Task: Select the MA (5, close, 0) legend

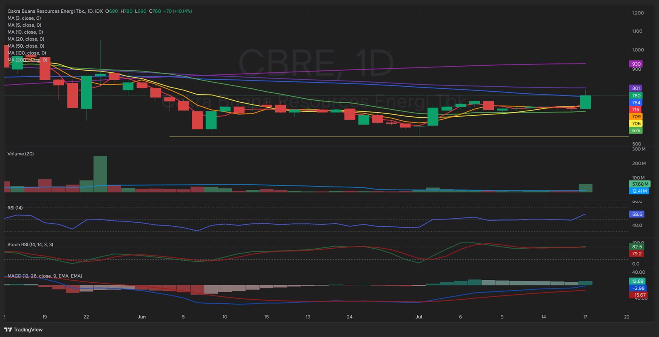Action: coord(24,25)
